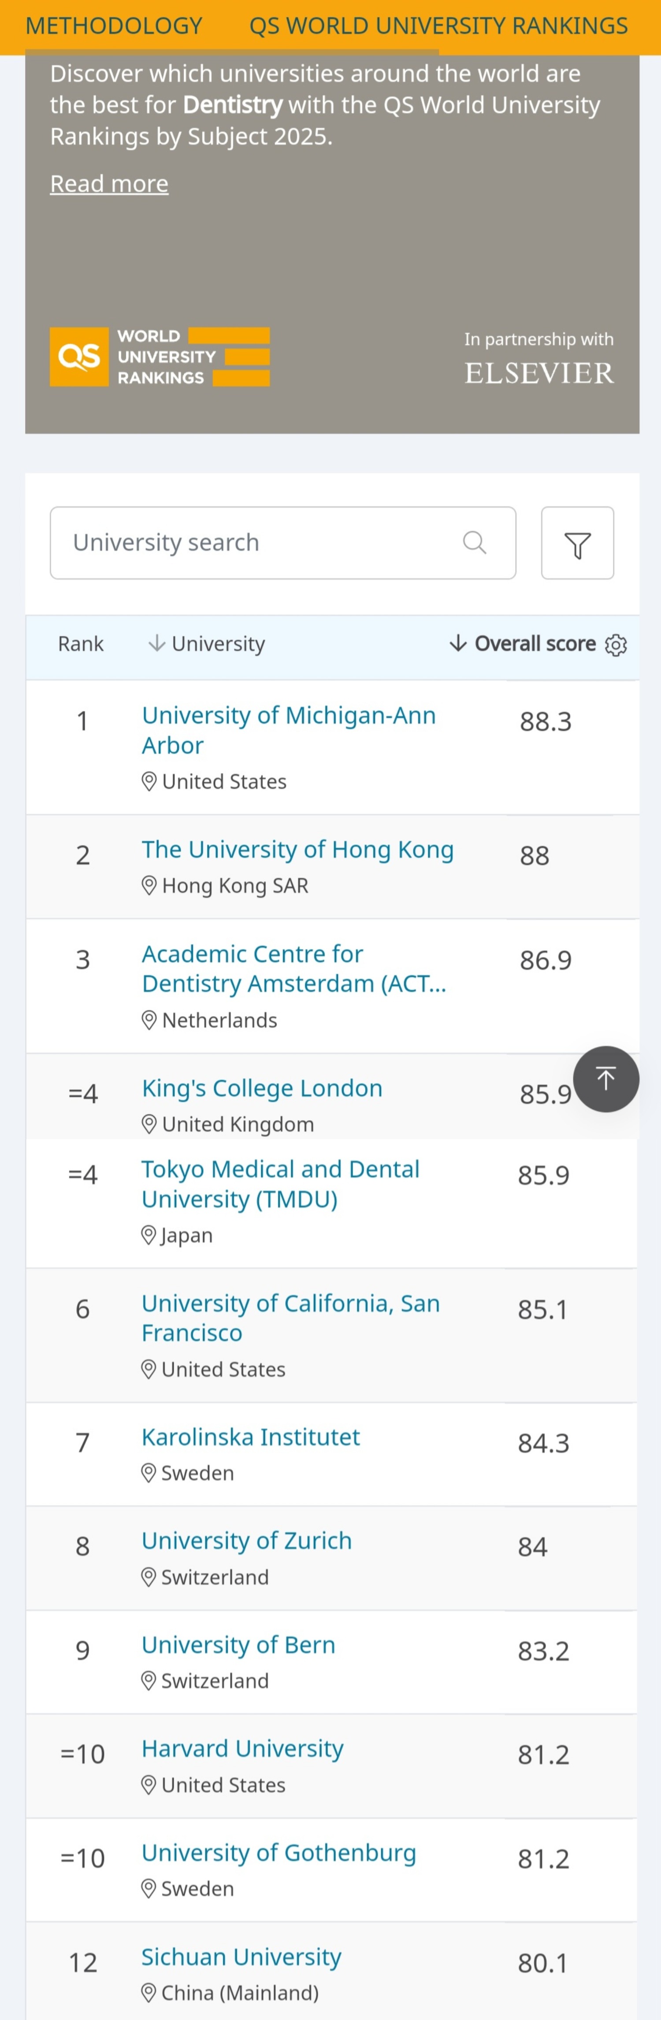Image resolution: width=661 pixels, height=2020 pixels.
Task: Click the QS World University Rankings logo
Action: tap(158, 357)
